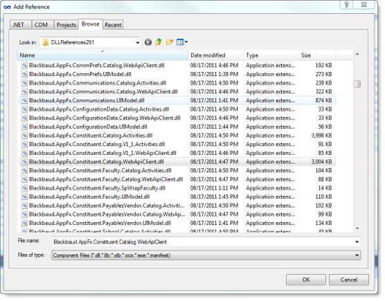Go up one folder level
The height and width of the screenshot is (301, 385).
[159, 42]
